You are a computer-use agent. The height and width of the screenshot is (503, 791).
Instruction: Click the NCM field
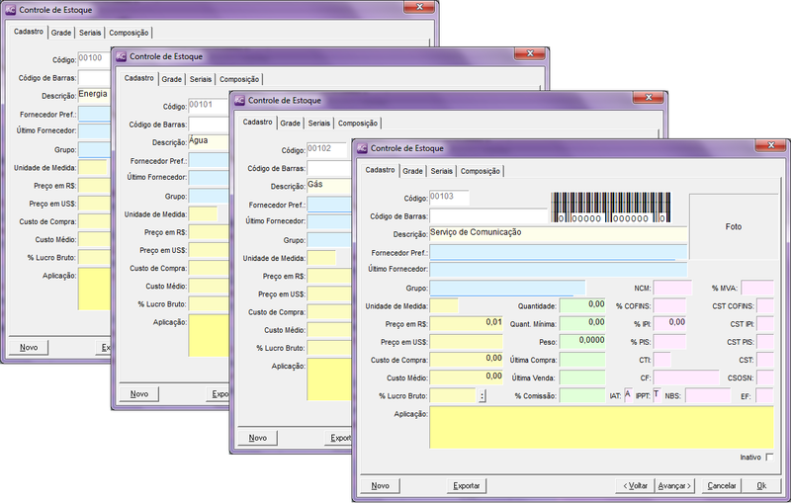tap(672, 288)
